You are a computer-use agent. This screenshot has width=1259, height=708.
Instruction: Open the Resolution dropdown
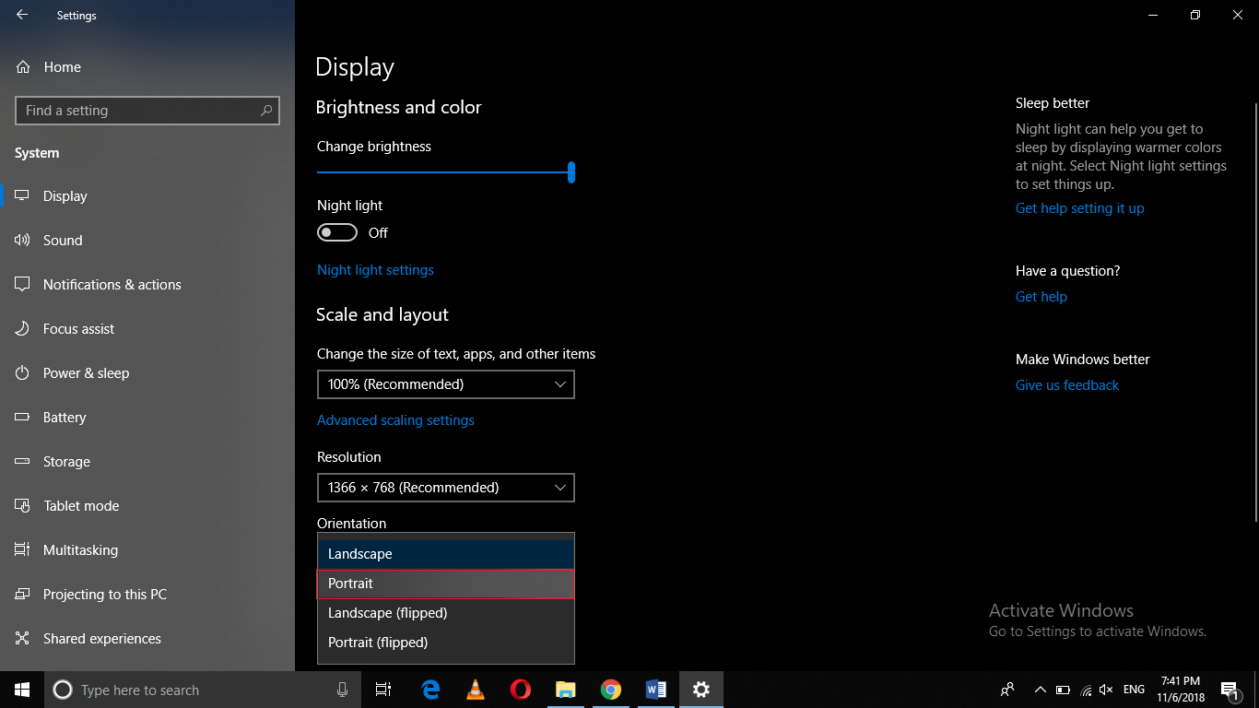tap(445, 487)
